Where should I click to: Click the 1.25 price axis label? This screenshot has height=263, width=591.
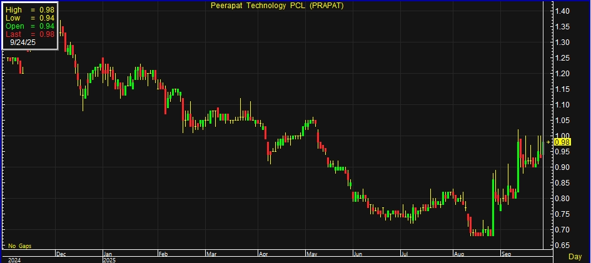click(563, 58)
